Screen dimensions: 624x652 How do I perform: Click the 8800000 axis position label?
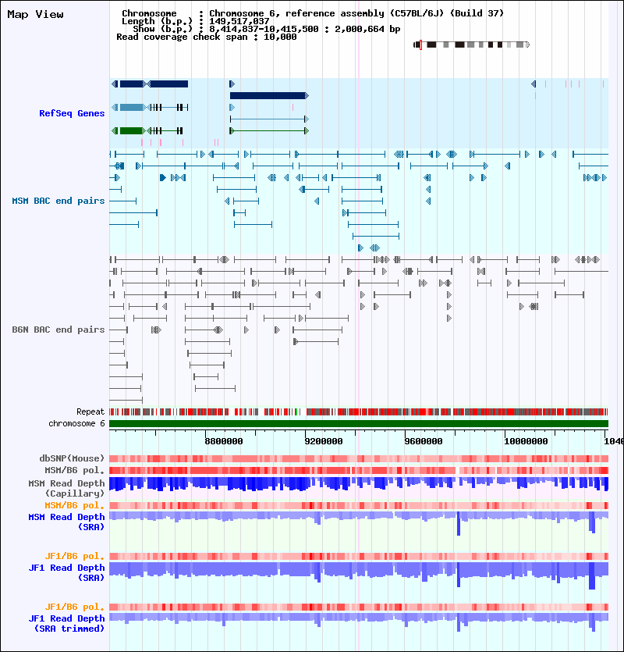(224, 441)
